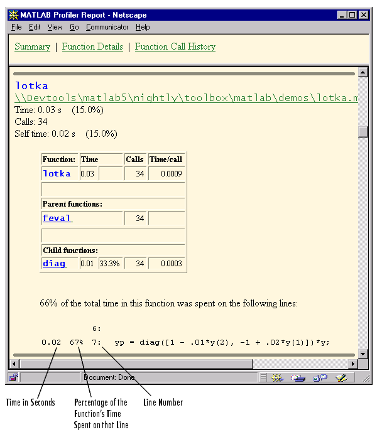Screen dimensions: 382x437
Task: Click the 0.01 time cell for diag
Action: tap(88, 263)
